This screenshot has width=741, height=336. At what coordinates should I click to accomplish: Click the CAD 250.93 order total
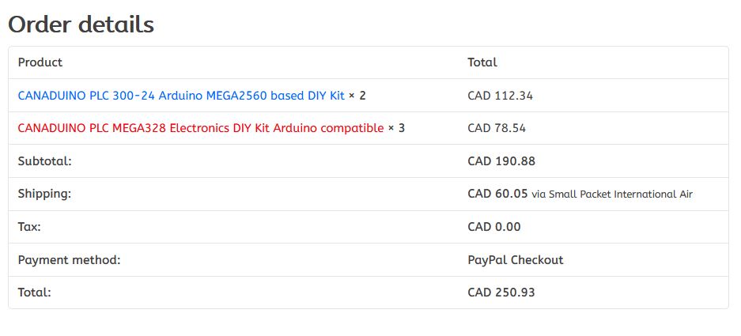(501, 293)
